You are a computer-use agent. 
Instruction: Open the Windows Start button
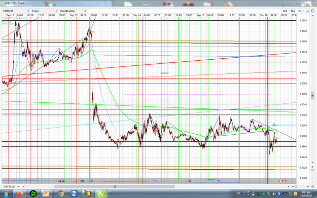point(6,194)
